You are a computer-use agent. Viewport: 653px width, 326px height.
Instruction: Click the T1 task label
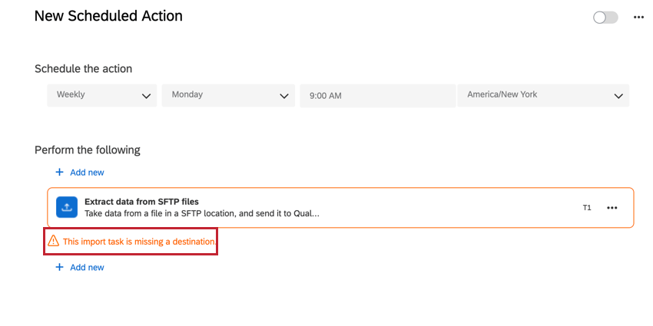click(587, 208)
